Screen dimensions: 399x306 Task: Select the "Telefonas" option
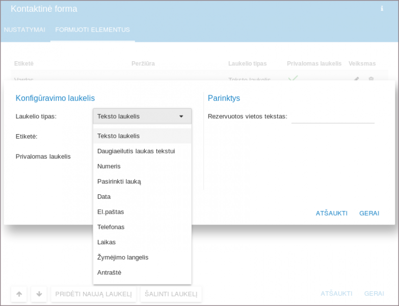[111, 227]
